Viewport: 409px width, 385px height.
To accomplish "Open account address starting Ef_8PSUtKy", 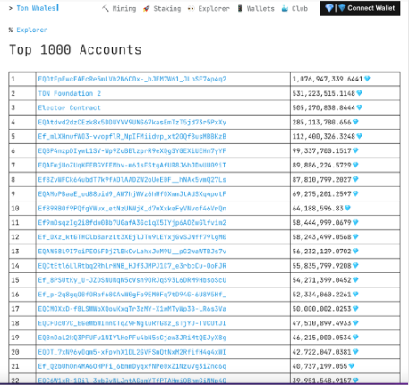I will point(132,280).
